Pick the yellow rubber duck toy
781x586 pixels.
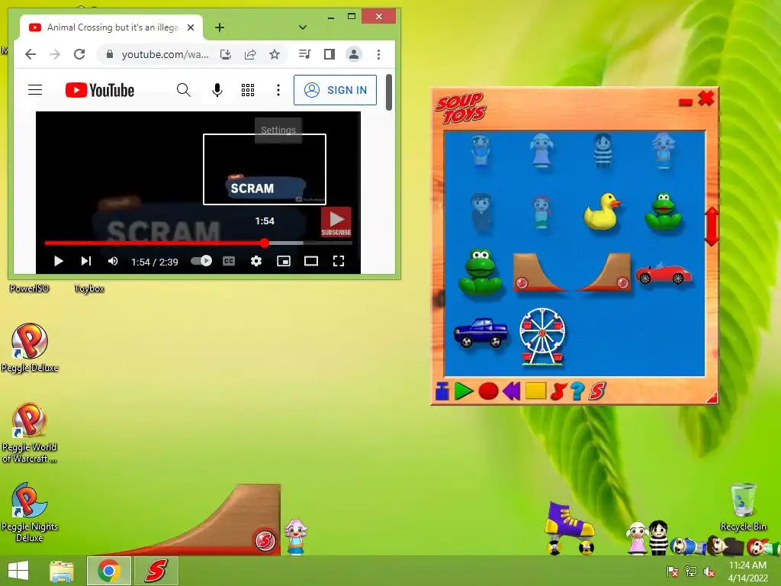click(603, 211)
